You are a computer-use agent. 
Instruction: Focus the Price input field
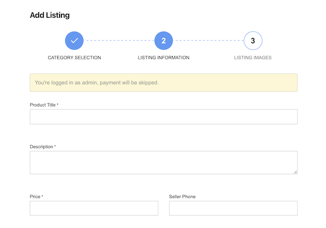click(x=94, y=208)
